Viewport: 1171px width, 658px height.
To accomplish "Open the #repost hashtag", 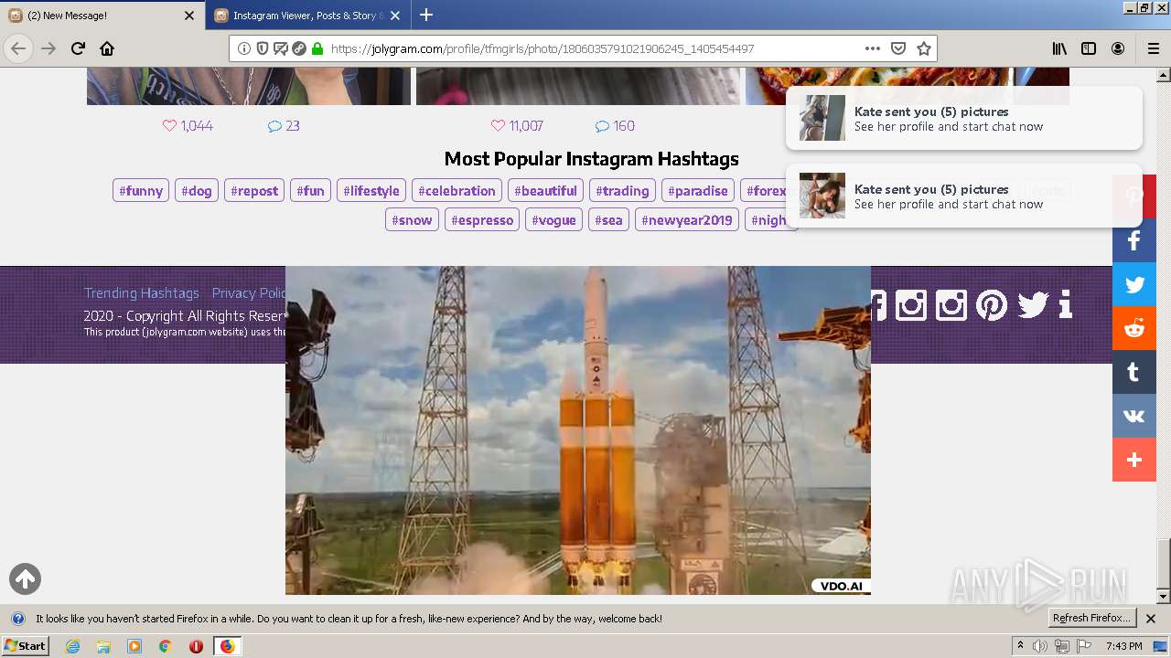I will [254, 191].
